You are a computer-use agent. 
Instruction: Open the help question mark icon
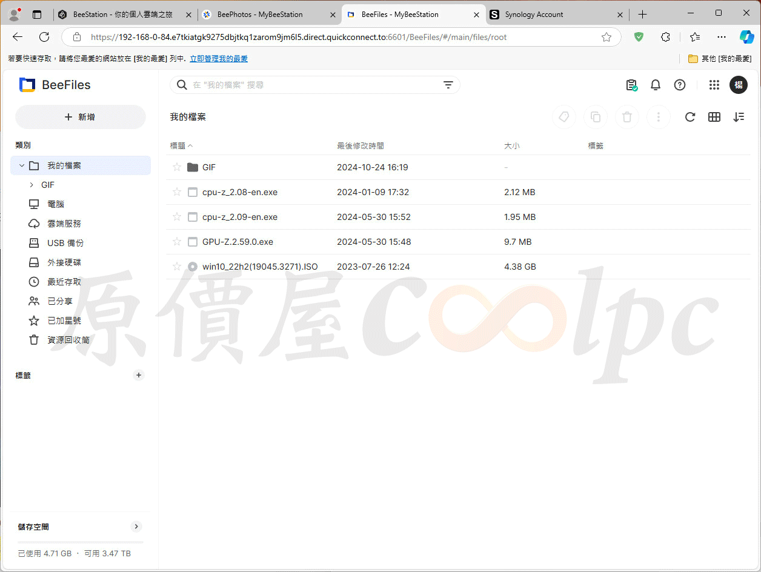point(680,85)
